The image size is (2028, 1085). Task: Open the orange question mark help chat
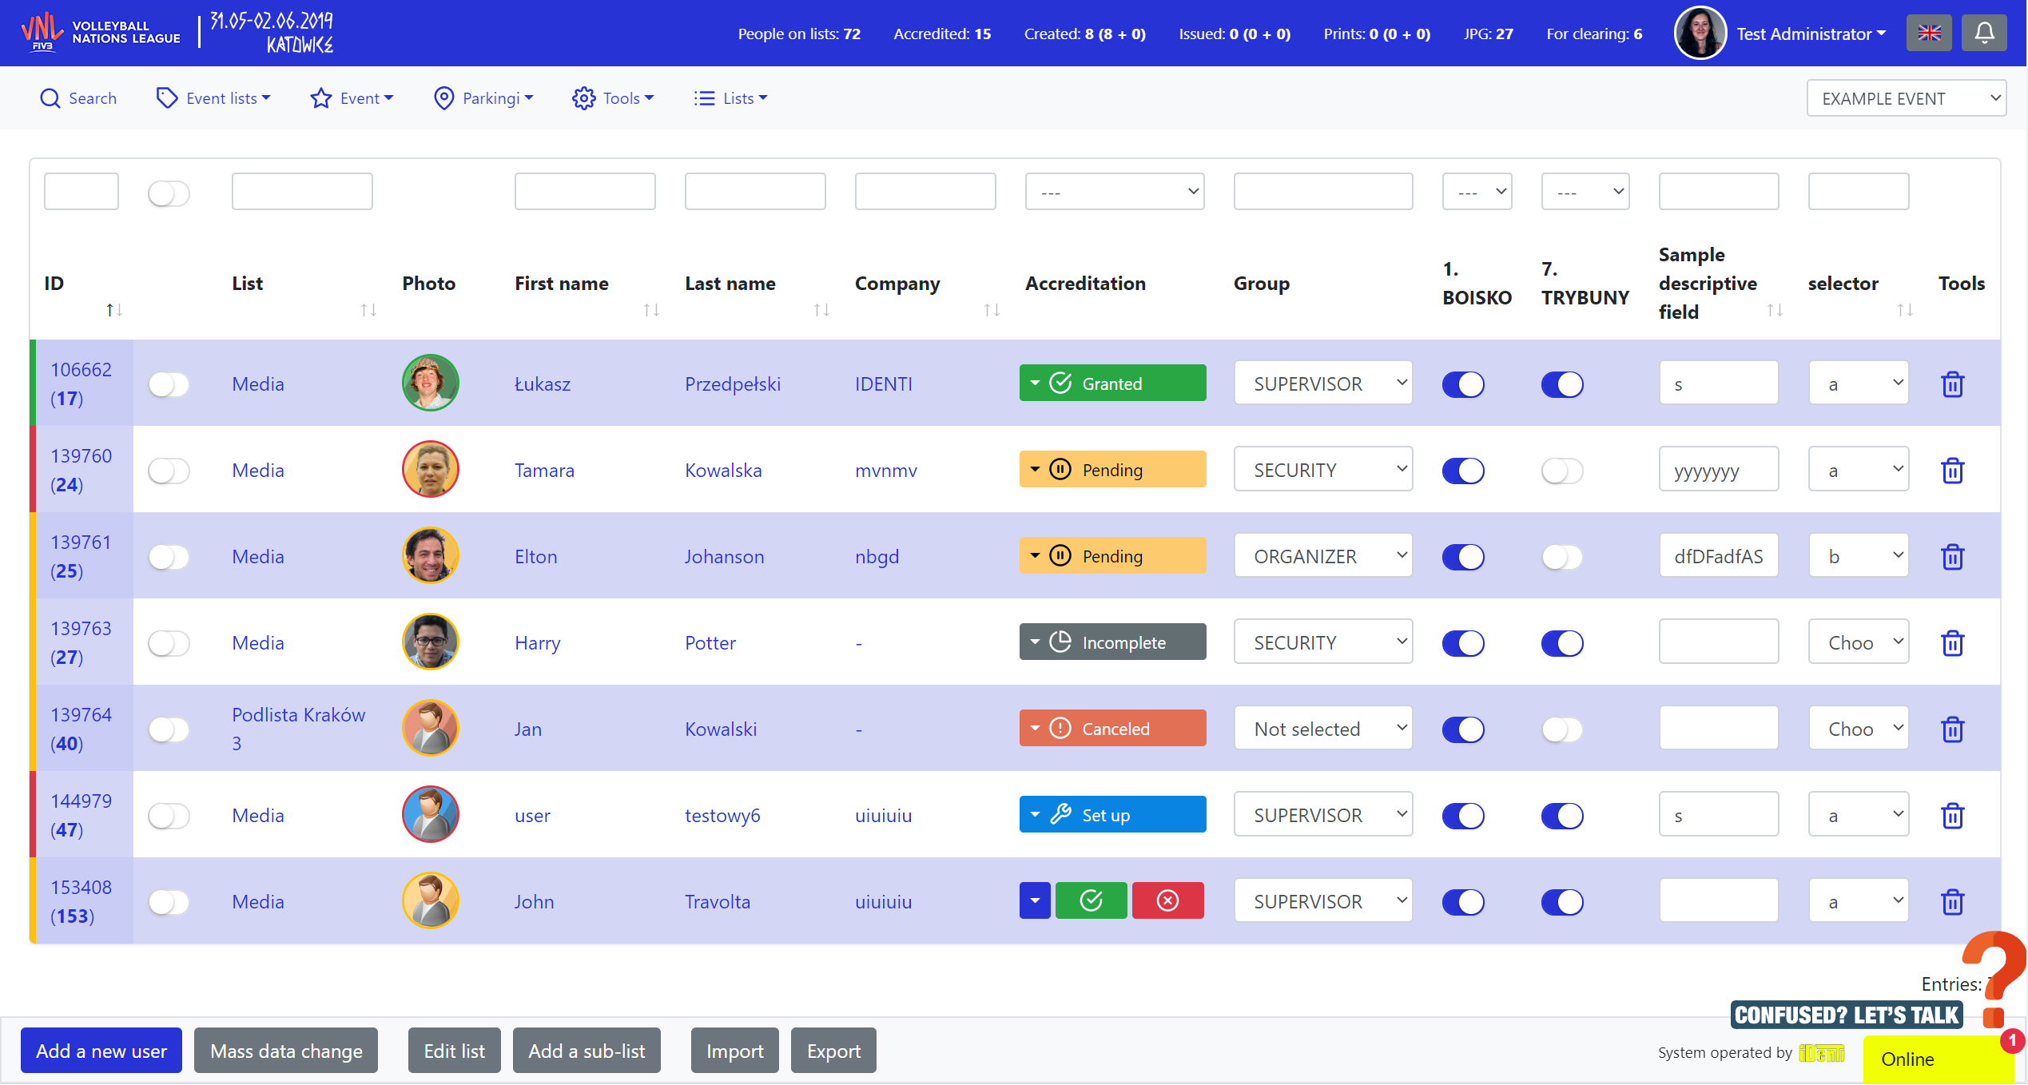pyautogui.click(x=1994, y=979)
